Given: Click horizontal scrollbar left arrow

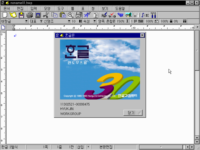Looking at the screenshot, I should coord(187,147).
